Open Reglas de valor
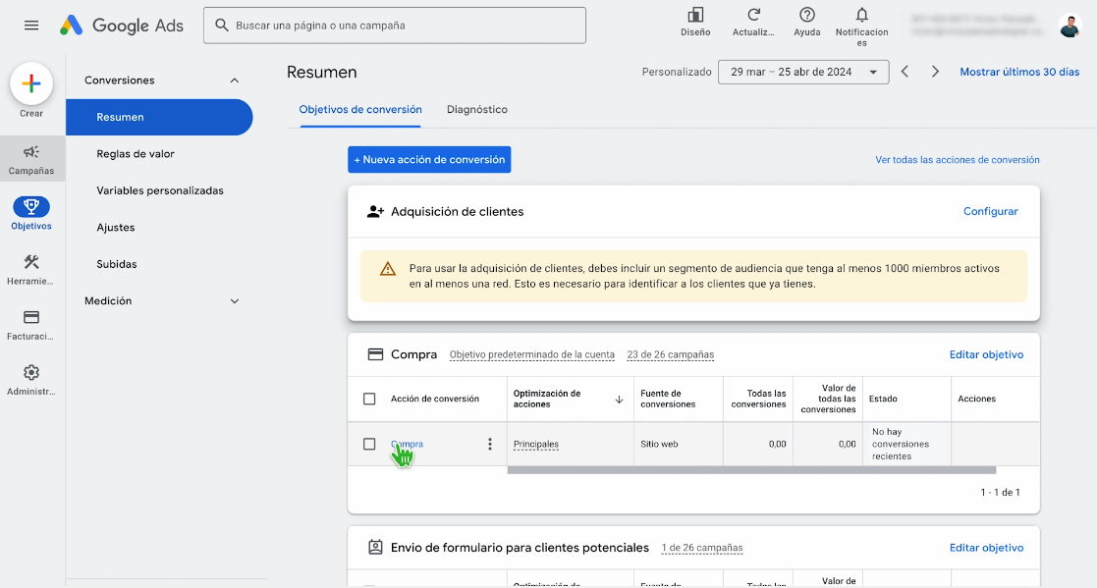The width and height of the screenshot is (1097, 588). 136,154
